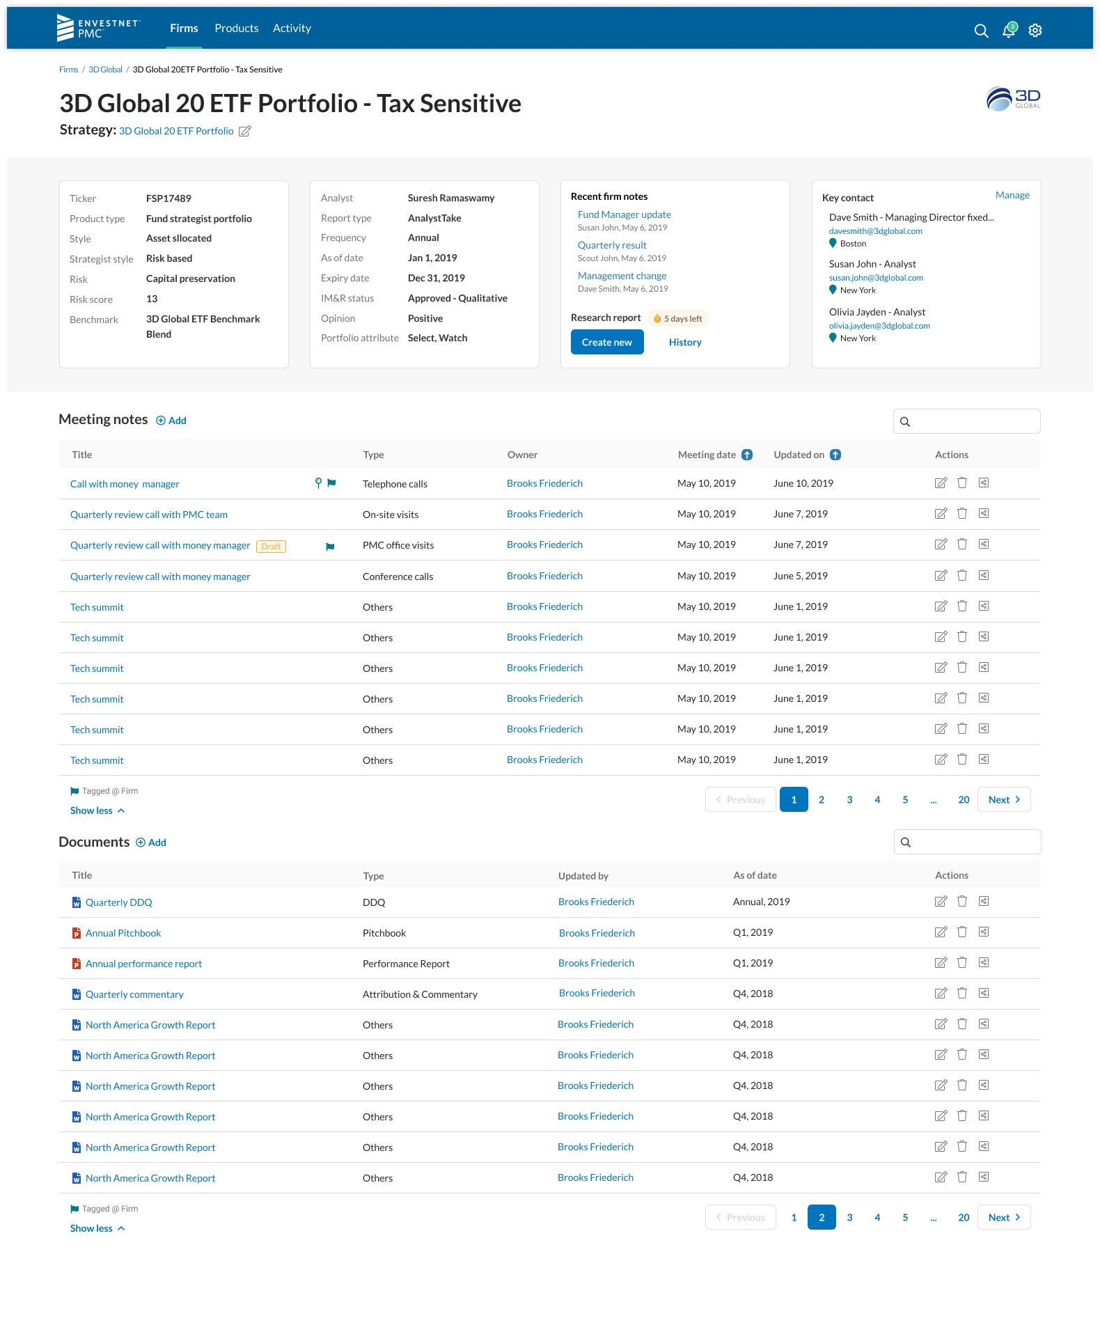Edit the 'Call with money manager' note
This screenshot has height=1332, width=1100.
click(941, 483)
